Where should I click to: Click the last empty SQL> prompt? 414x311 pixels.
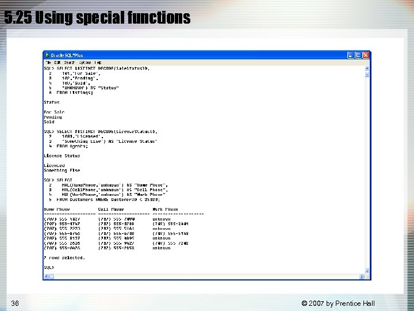[x=49, y=267]
